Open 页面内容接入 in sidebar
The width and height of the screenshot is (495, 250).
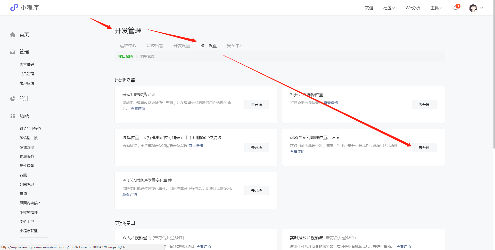click(30, 203)
